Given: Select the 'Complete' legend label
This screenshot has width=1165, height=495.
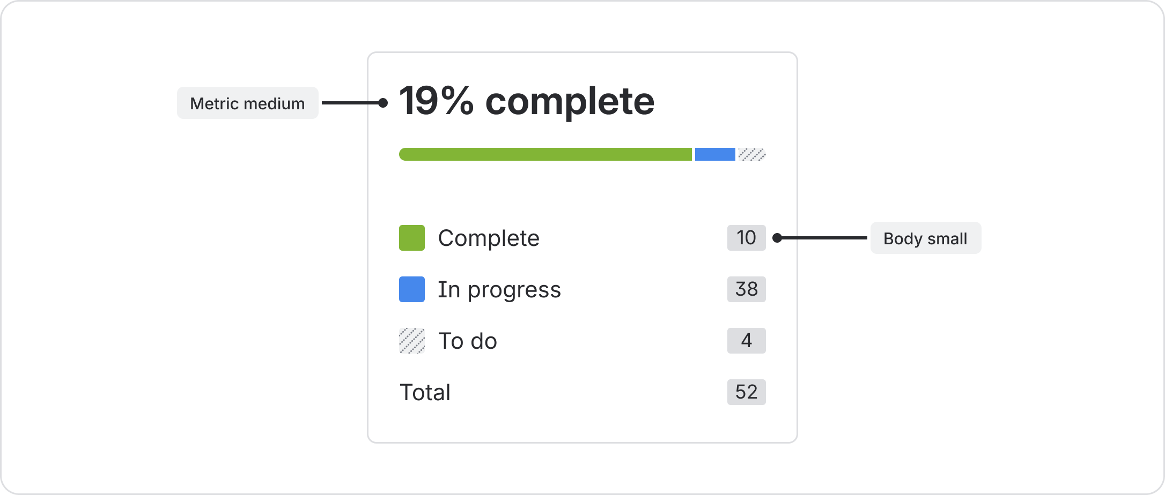Looking at the screenshot, I should click(488, 238).
